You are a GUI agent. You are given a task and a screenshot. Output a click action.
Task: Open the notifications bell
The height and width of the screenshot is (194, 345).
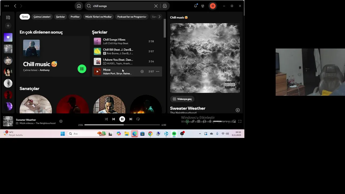pyautogui.click(x=195, y=6)
